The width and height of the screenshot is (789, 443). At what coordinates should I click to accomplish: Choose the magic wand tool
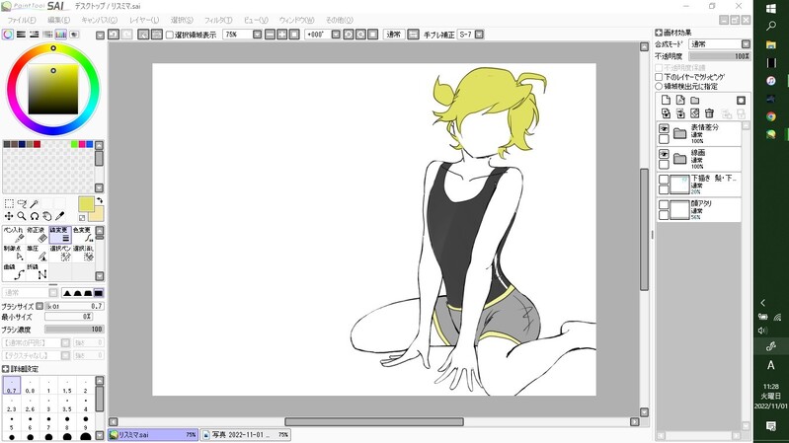tap(35, 203)
